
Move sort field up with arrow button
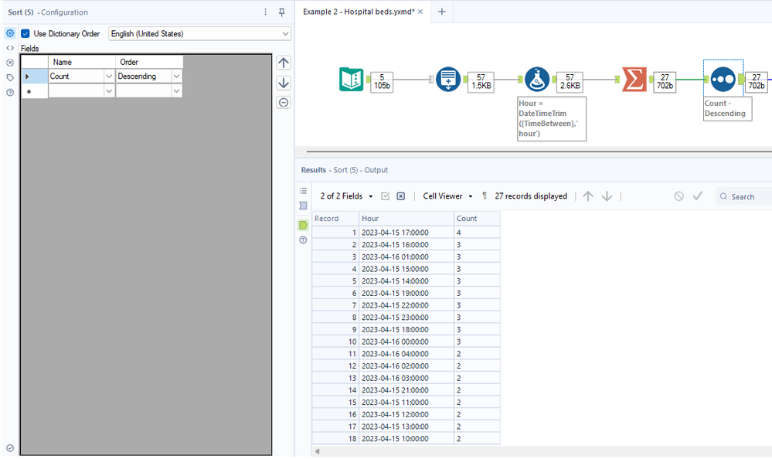[284, 63]
